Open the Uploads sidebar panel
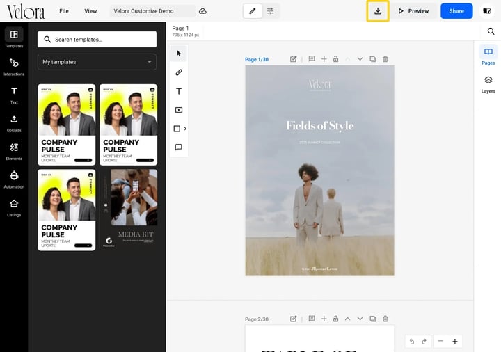Viewport: 501px width, 352px height. 14,123
